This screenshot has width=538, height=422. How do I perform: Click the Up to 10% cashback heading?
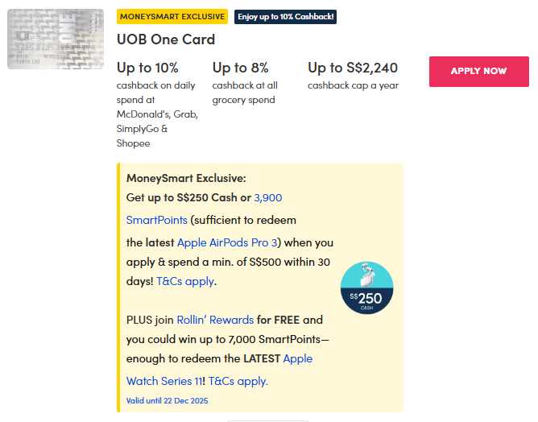[147, 68]
